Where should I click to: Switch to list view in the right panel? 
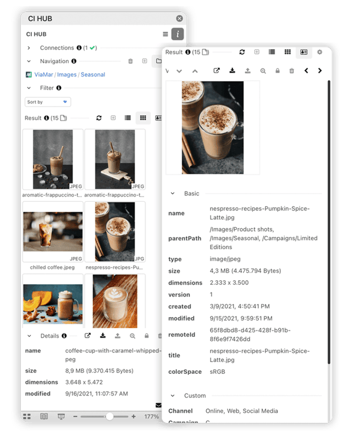(x=272, y=52)
